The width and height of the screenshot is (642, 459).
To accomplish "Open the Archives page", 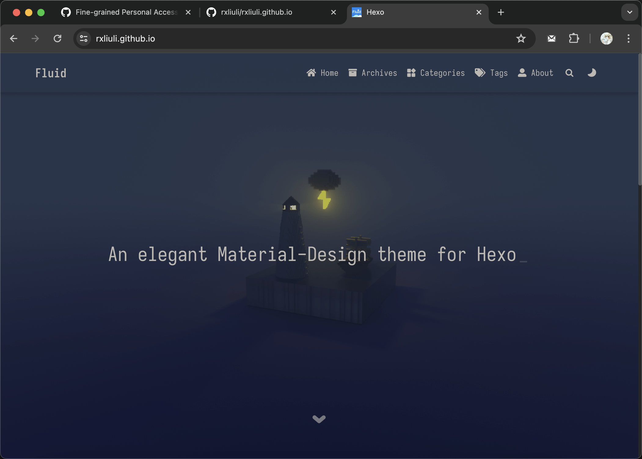I will 373,73.
